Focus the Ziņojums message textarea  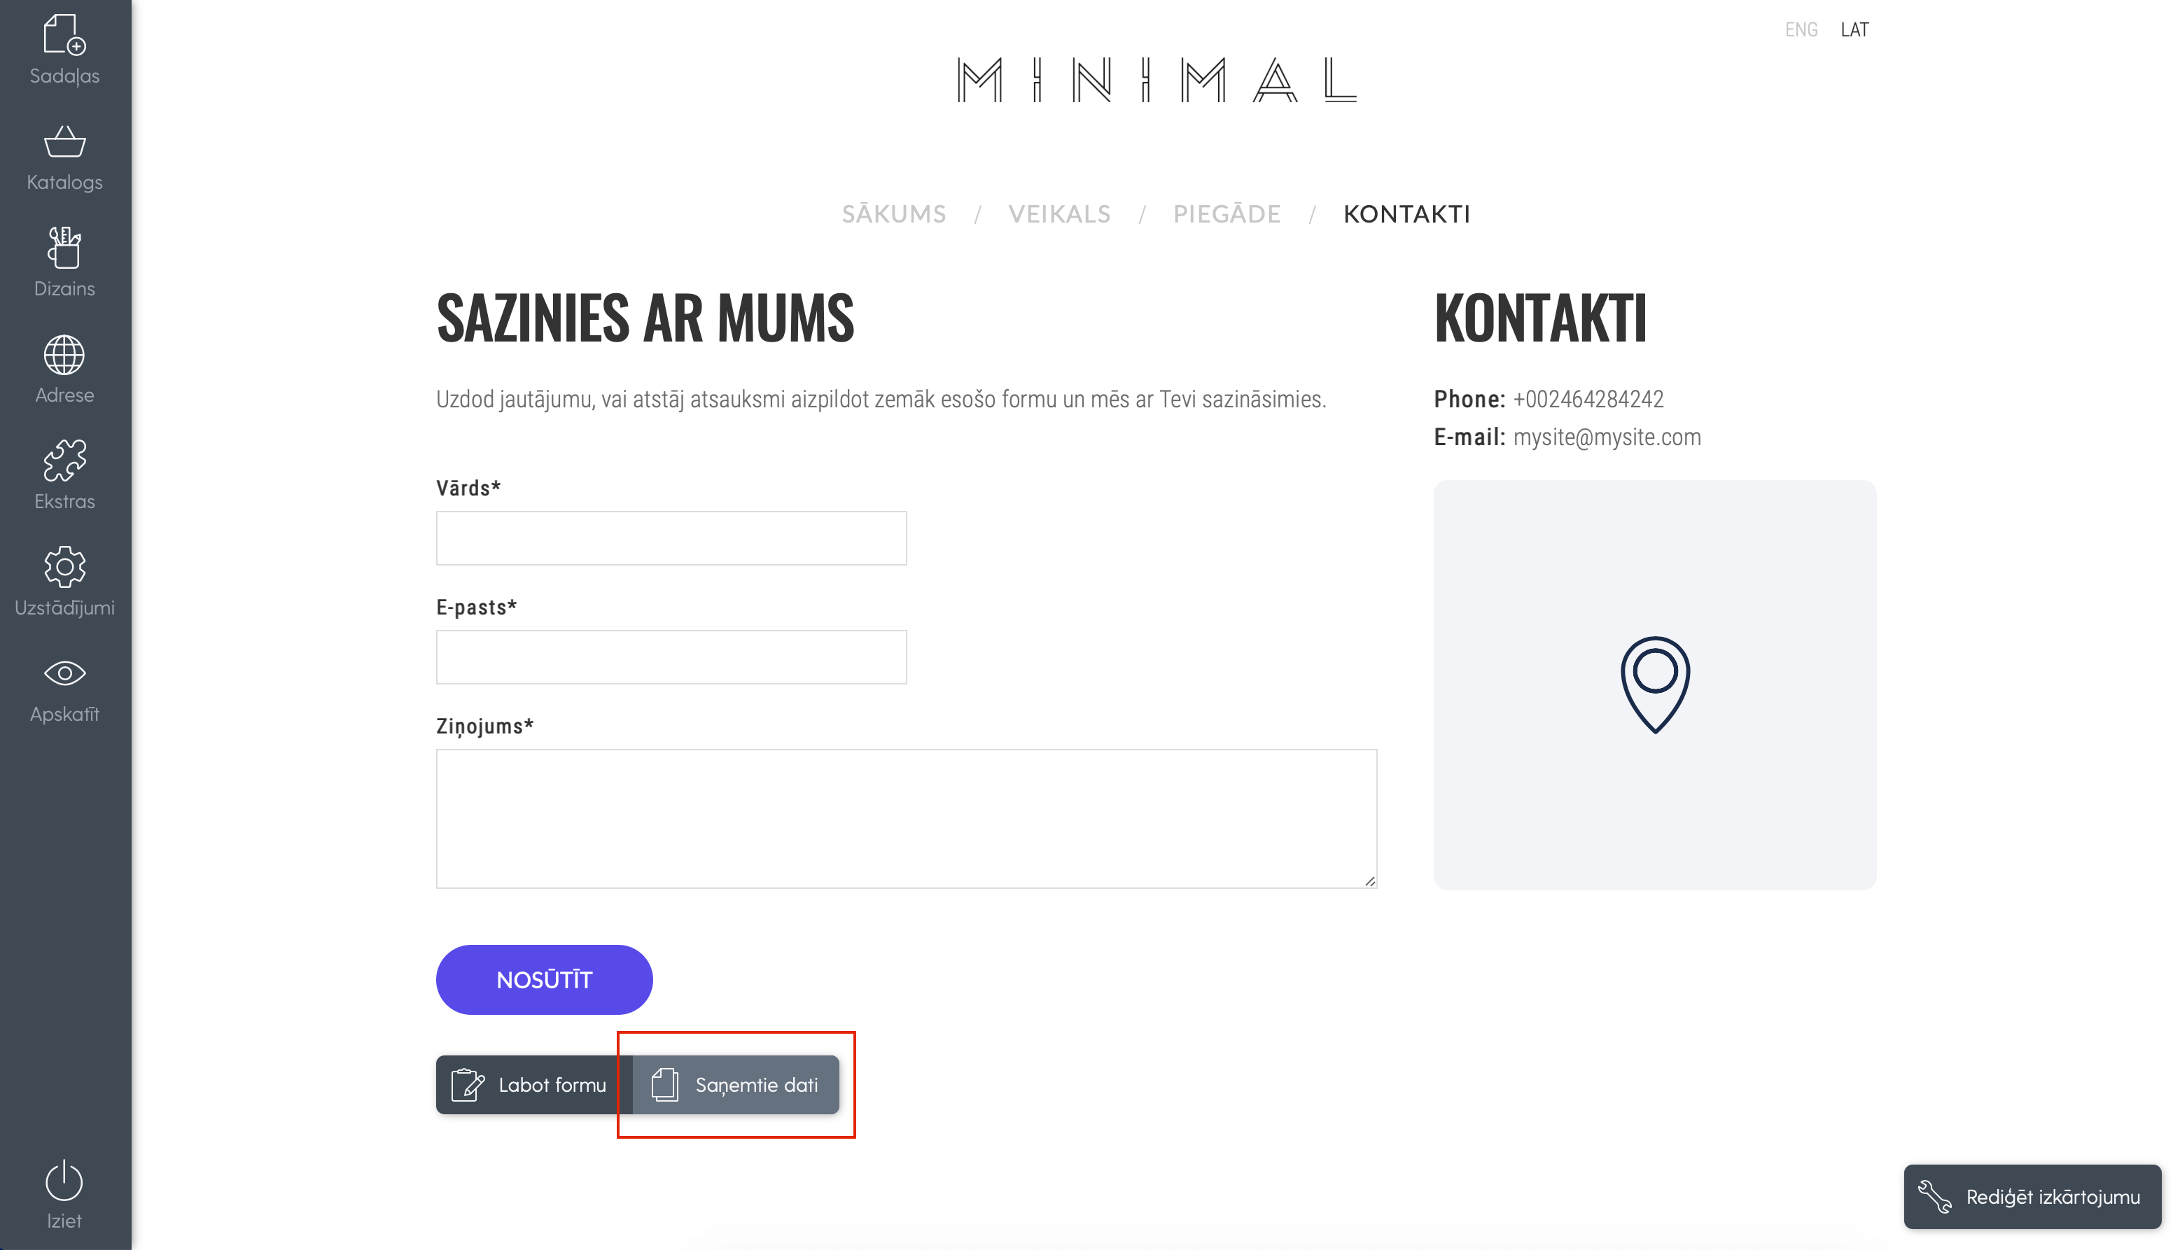pos(906,818)
